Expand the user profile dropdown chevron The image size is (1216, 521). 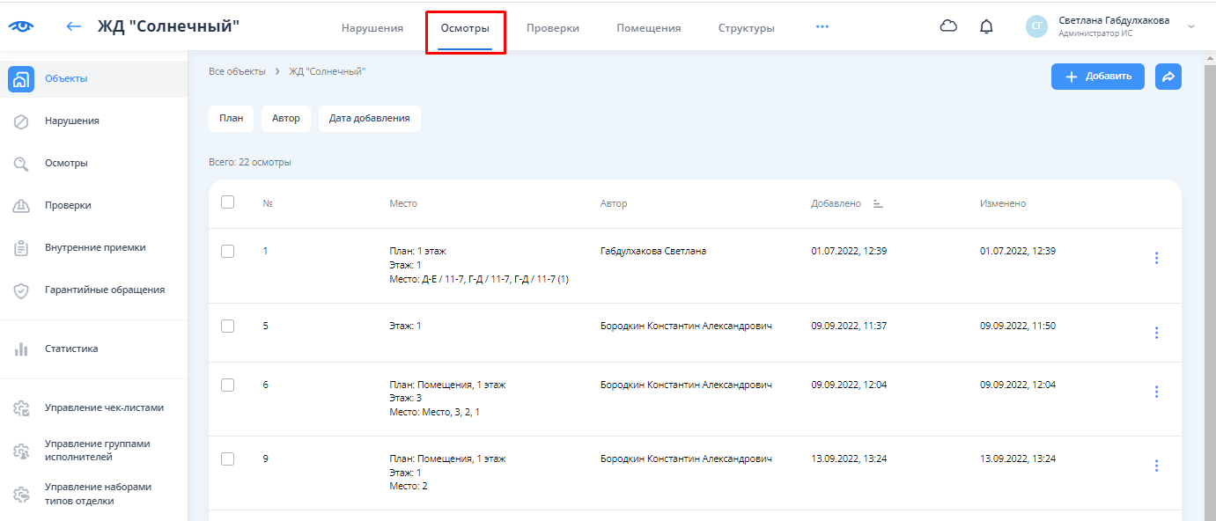1191,26
